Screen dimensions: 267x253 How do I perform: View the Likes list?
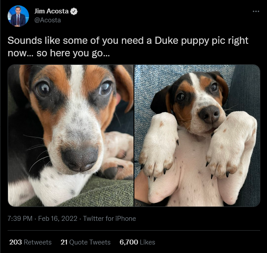[138, 242]
